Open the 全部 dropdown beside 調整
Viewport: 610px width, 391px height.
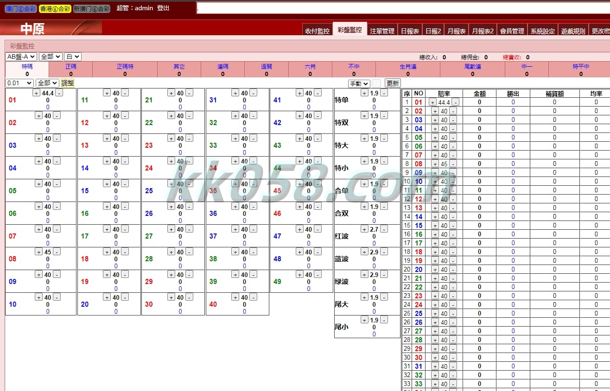click(x=47, y=83)
